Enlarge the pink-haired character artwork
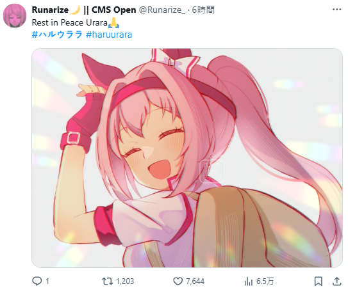 coord(187,158)
